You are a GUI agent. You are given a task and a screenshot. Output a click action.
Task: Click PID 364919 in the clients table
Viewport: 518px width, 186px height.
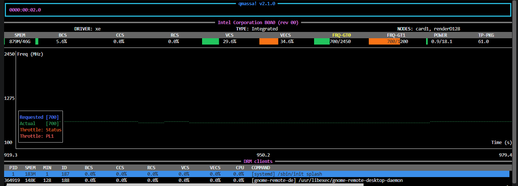point(12,180)
